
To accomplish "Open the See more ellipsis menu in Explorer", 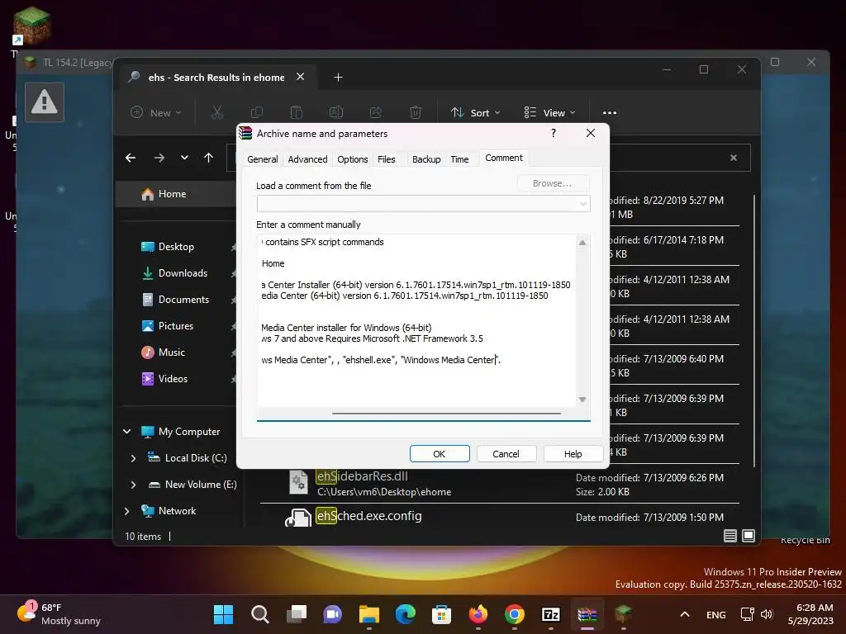I will (x=610, y=112).
